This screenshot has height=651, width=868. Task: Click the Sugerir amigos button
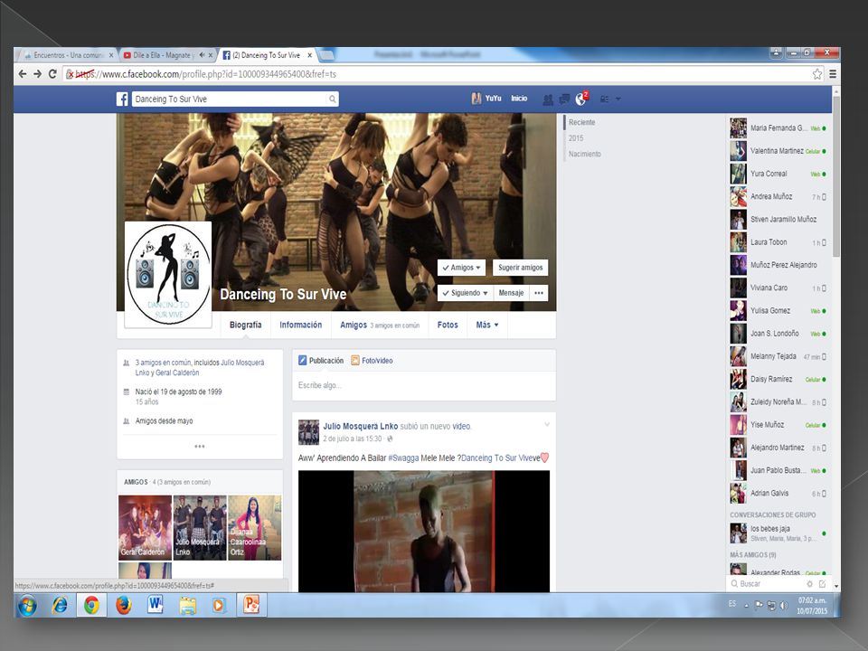(521, 268)
